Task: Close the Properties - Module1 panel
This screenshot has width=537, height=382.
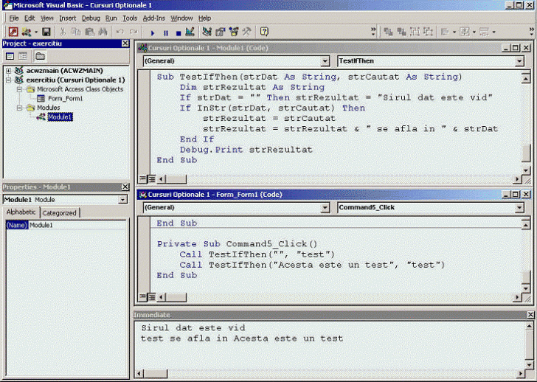Action: click(125, 187)
